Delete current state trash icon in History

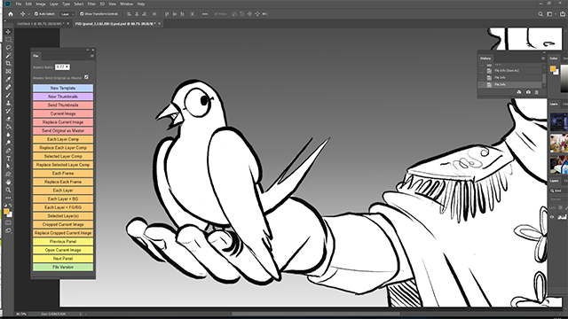click(536, 92)
